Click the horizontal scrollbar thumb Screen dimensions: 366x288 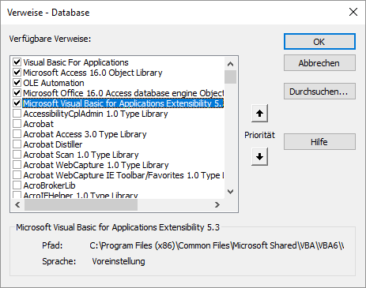coord(81,204)
